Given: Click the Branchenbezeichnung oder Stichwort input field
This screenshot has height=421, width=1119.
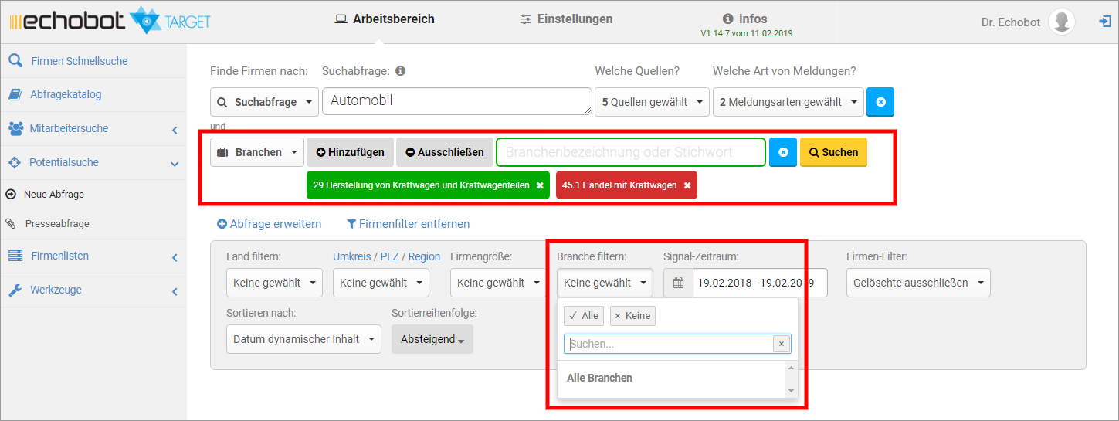Looking at the screenshot, I should click(630, 152).
